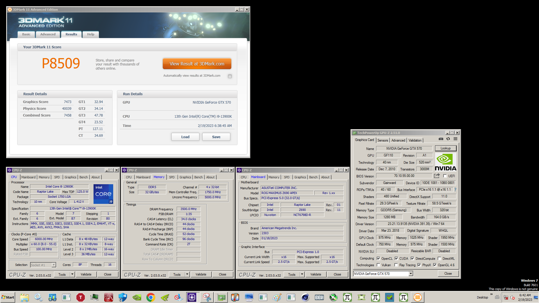Click the Intel Core i9 logo in CPU-Z

point(103,194)
